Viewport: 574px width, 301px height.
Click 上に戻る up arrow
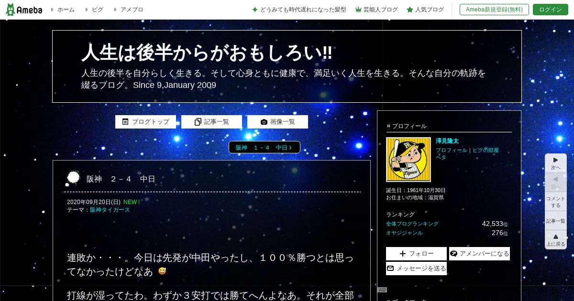[x=556, y=240]
